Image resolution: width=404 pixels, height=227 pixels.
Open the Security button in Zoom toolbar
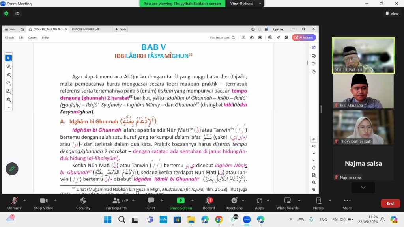(83, 203)
